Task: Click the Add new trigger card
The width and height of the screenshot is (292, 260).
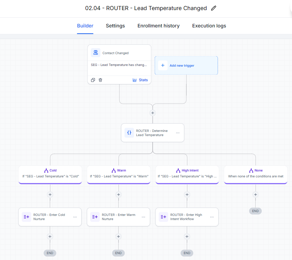Action: pyautogui.click(x=186, y=66)
